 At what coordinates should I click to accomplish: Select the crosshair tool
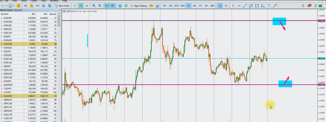click(226, 6)
